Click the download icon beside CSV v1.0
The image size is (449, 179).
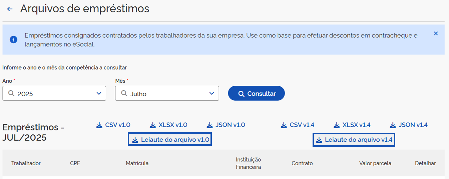tap(99, 125)
